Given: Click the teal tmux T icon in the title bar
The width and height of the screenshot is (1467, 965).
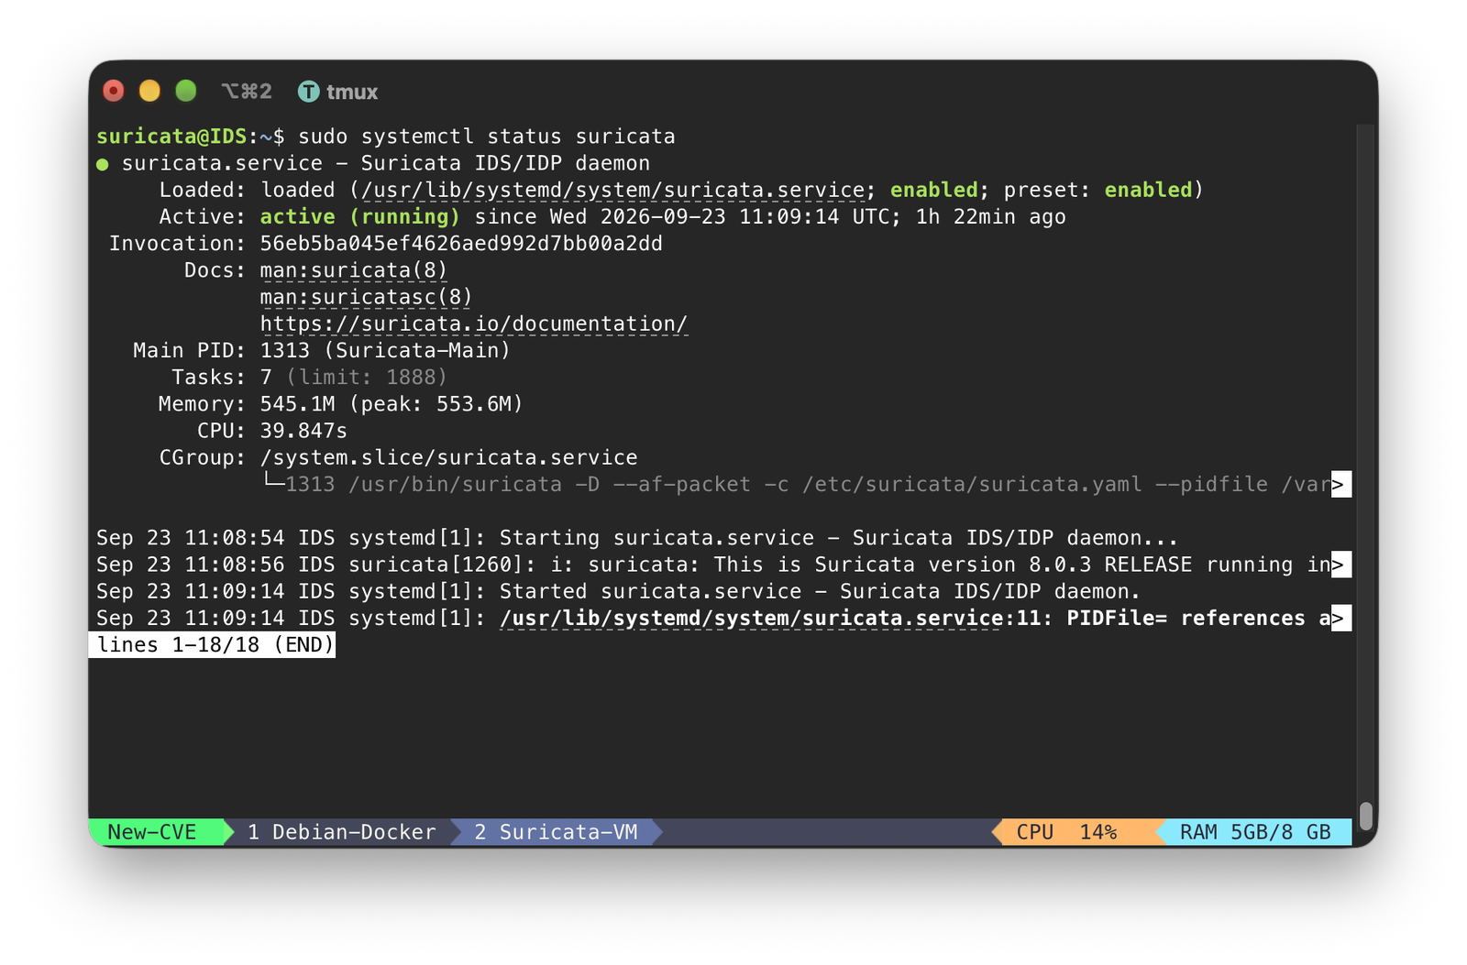Looking at the screenshot, I should tap(309, 92).
